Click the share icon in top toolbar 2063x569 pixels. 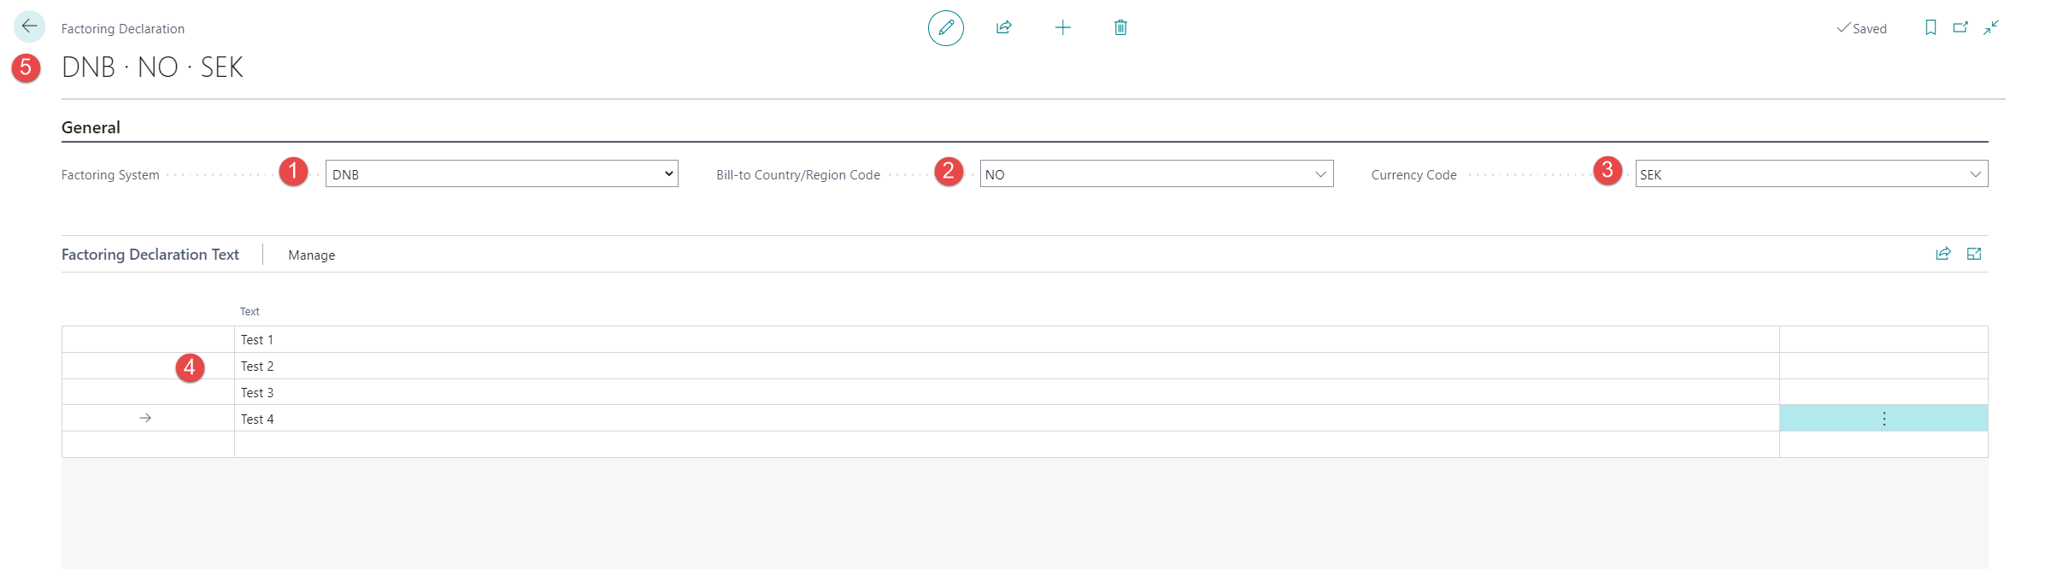1003,28
